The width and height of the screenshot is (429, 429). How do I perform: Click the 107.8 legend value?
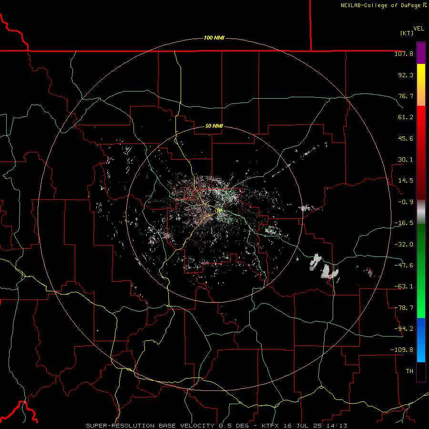pos(404,53)
